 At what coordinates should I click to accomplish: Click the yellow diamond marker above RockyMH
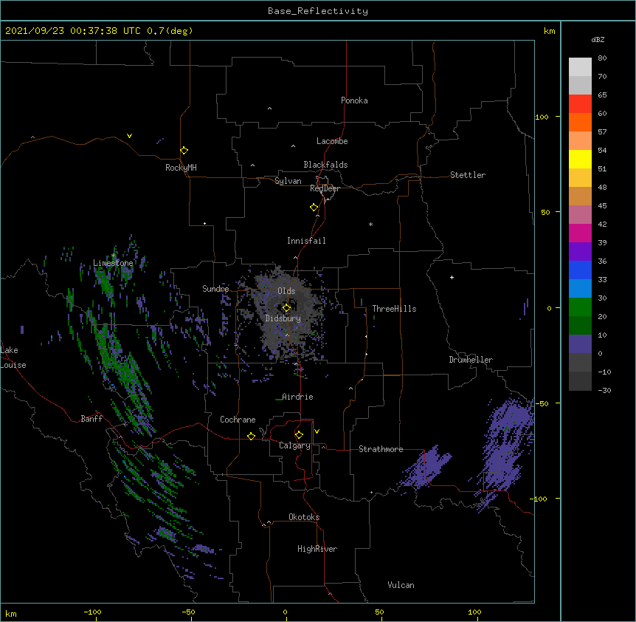click(x=184, y=151)
